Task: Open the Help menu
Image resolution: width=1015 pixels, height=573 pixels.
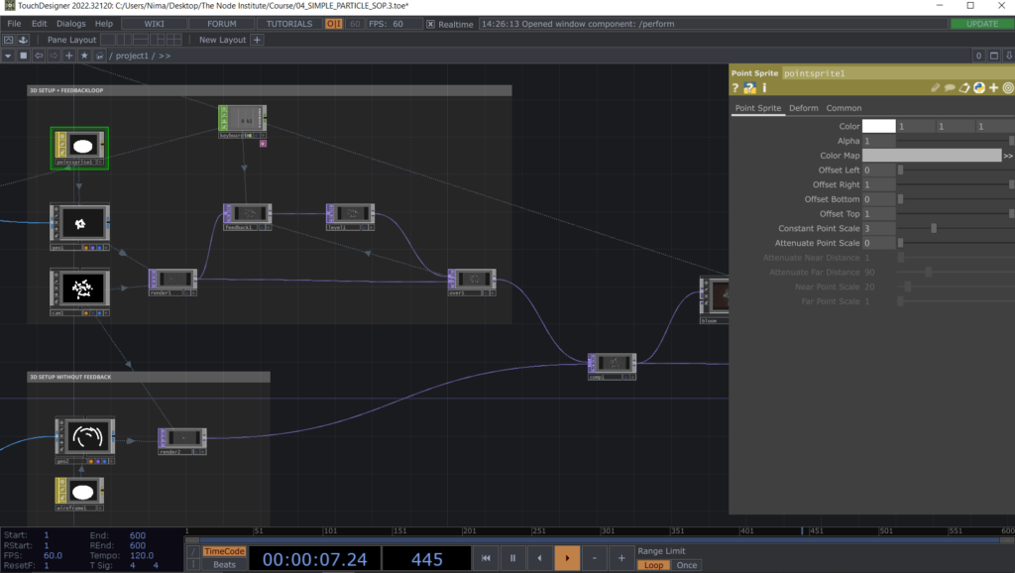Action: click(x=103, y=24)
